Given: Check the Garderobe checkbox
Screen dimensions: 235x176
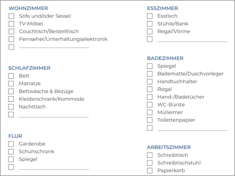Looking at the screenshot, I should point(11,144).
